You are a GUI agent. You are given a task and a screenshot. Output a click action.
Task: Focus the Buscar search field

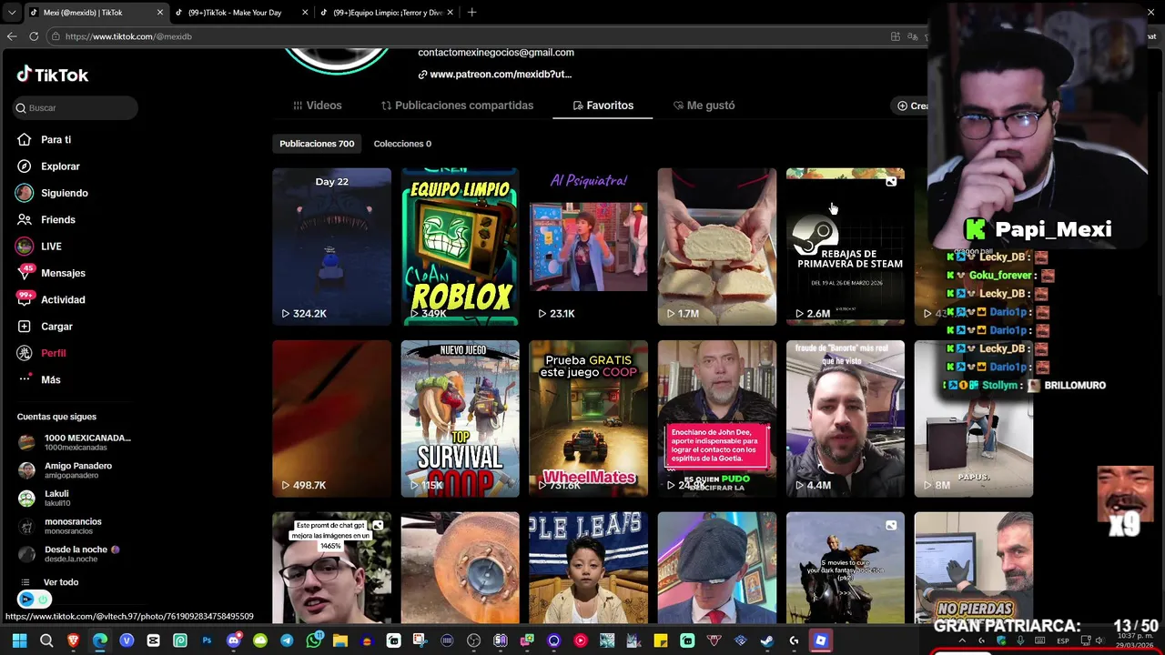point(75,107)
